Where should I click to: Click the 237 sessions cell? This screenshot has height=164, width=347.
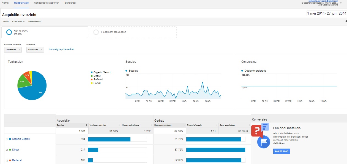tap(83, 150)
